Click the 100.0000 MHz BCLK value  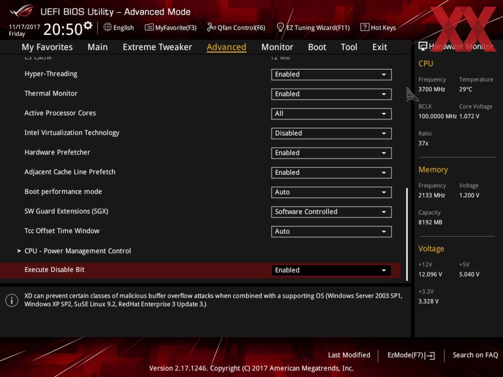(x=438, y=116)
